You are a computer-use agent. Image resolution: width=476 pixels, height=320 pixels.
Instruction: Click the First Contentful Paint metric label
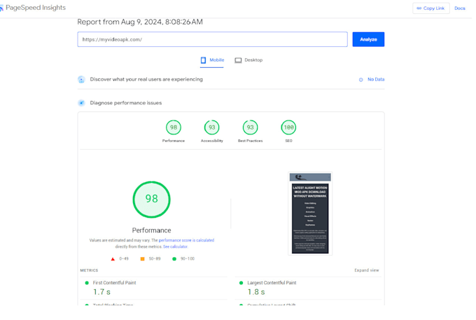[114, 283]
